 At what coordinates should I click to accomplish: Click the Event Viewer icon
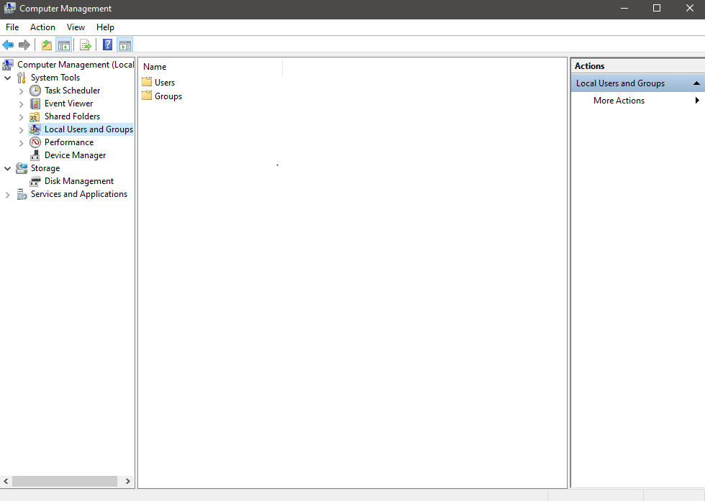(35, 104)
